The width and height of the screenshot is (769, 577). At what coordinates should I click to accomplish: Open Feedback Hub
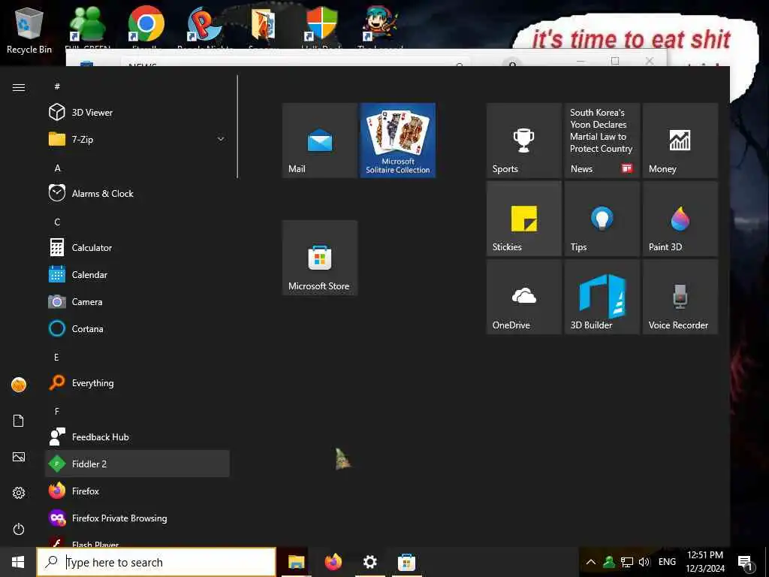[137, 437]
